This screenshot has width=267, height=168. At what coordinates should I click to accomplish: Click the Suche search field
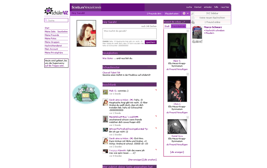(56, 20)
